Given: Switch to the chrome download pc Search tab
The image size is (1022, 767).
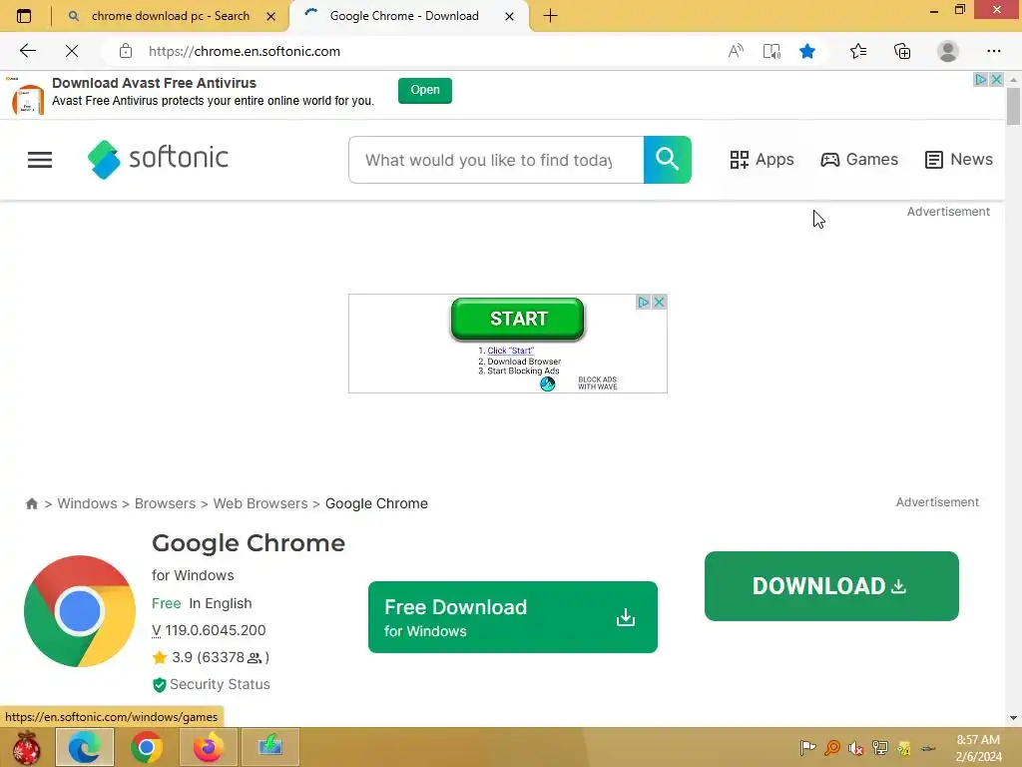Looking at the screenshot, I should point(172,16).
